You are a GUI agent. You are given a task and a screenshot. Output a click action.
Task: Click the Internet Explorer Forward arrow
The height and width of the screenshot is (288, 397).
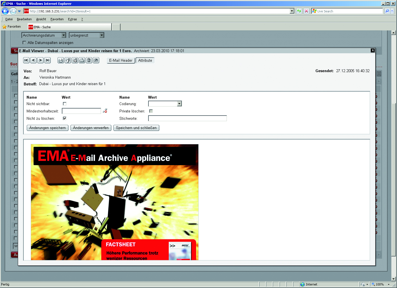coord(13,11)
